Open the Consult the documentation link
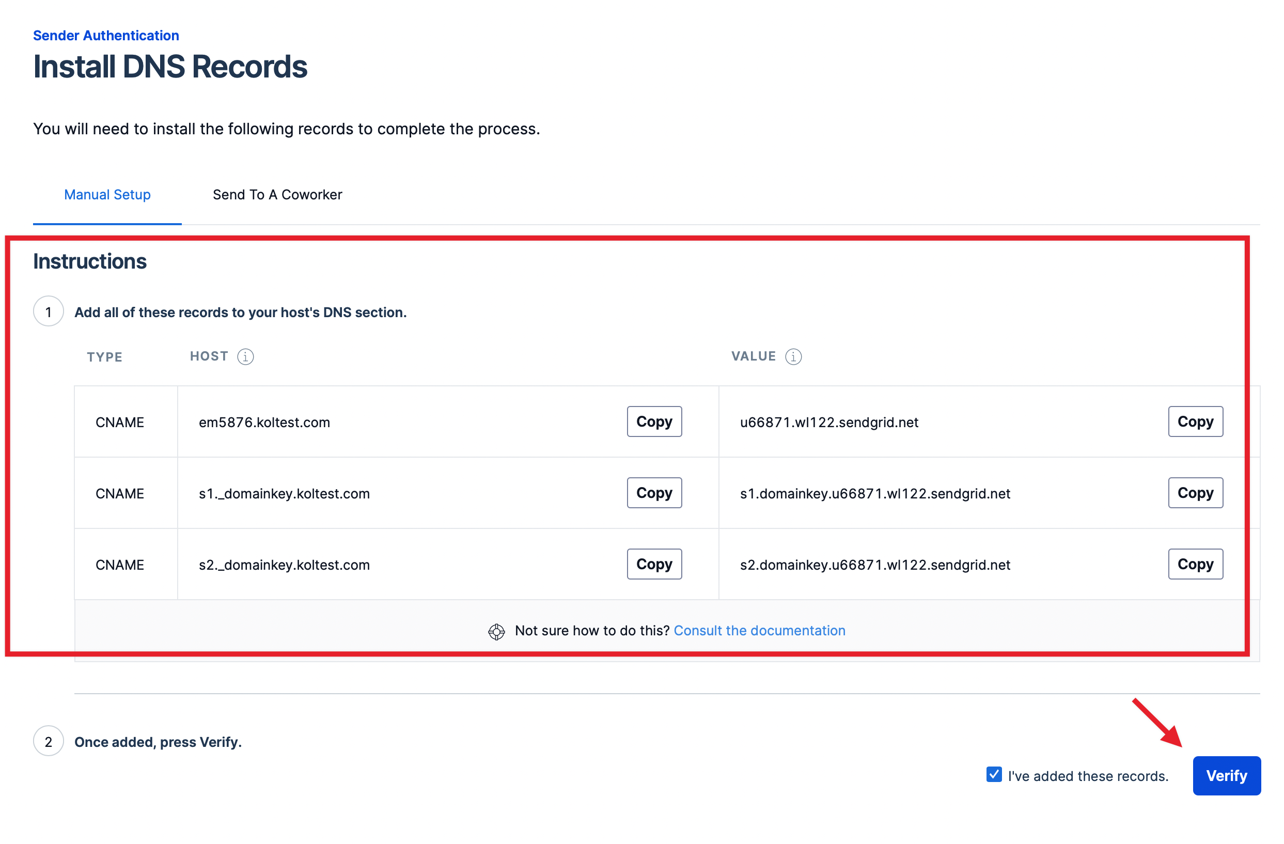 [x=759, y=630]
